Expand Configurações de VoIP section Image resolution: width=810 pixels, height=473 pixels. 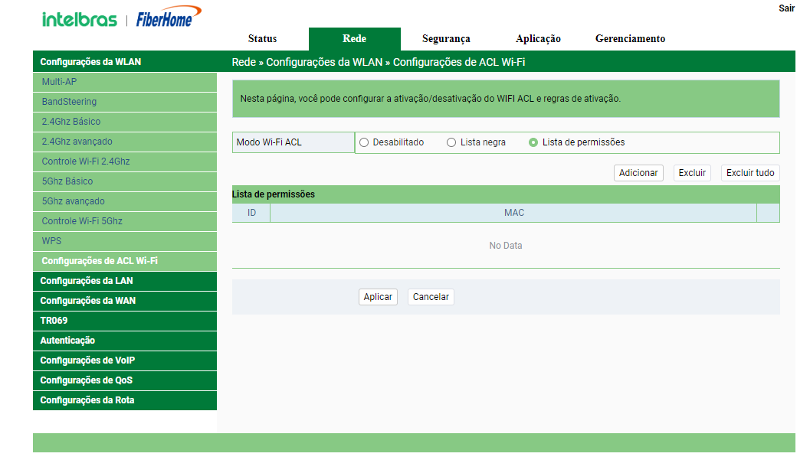pos(125,360)
